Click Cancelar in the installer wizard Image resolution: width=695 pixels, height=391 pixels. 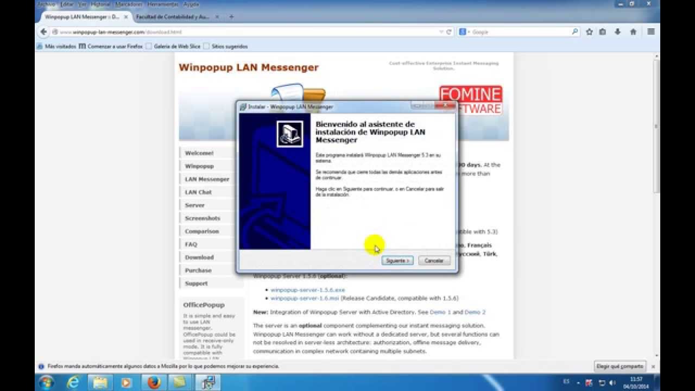(x=434, y=261)
